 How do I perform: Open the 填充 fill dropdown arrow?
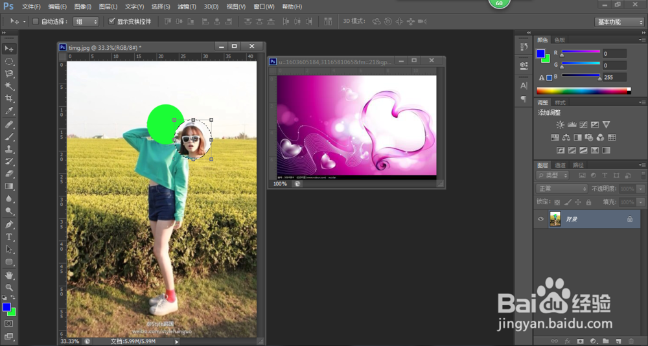click(641, 202)
